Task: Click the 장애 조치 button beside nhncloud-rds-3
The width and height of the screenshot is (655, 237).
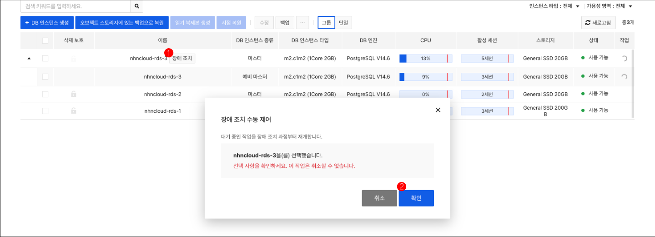Action: 182,58
